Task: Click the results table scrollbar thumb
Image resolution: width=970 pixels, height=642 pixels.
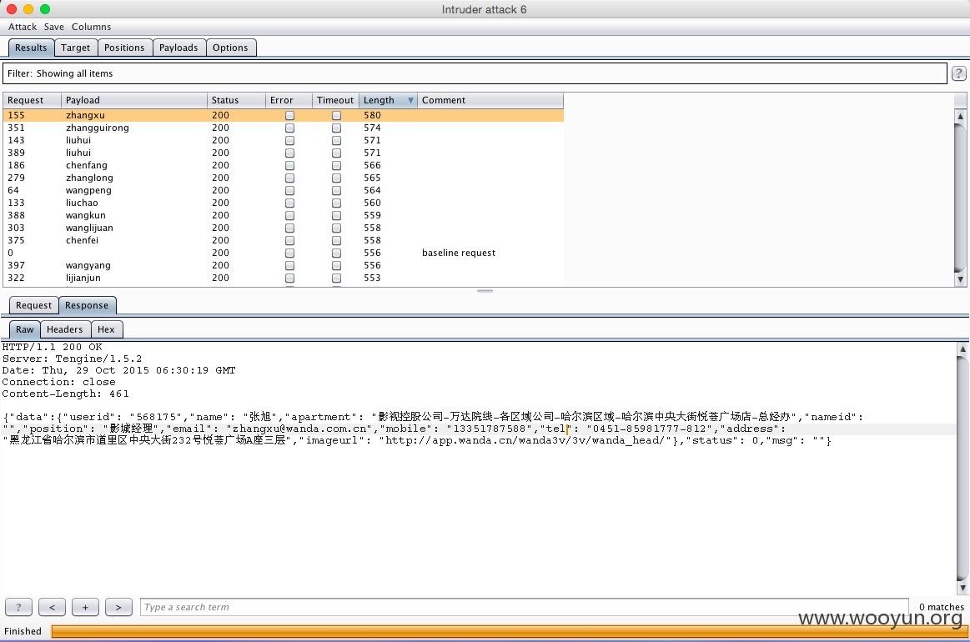Action: 960,197
